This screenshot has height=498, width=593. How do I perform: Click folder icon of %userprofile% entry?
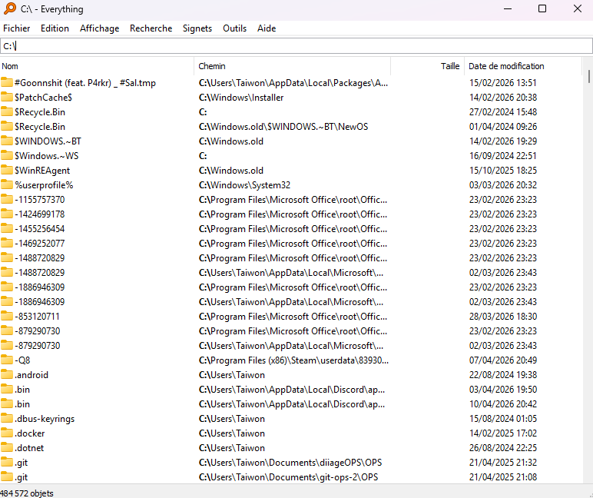(x=7, y=185)
